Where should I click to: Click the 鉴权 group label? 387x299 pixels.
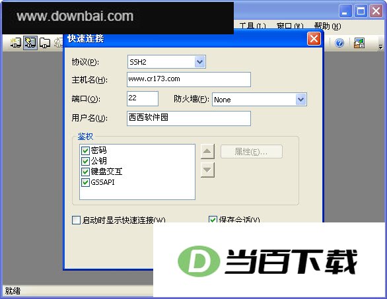(85, 137)
